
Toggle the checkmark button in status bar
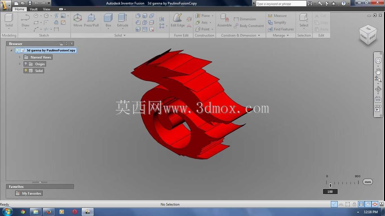[x=334, y=204]
